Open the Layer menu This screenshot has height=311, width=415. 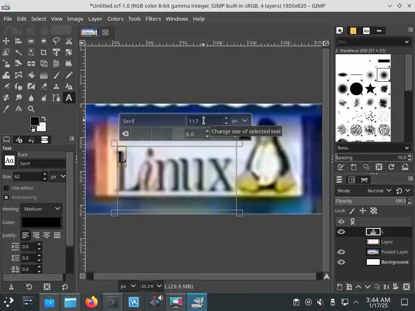[95, 19]
